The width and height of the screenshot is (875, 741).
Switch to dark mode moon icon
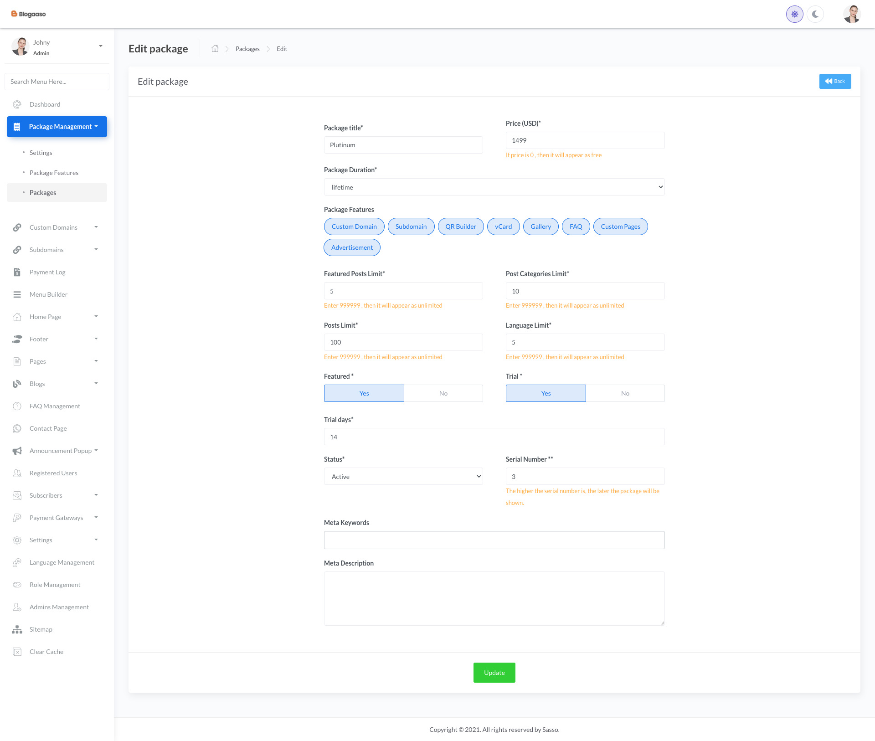tap(815, 14)
